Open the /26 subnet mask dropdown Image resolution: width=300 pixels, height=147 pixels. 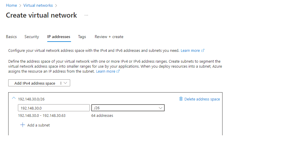(160, 108)
